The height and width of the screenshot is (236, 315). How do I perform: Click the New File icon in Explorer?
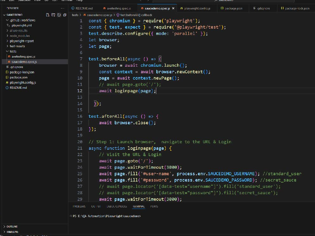point(48,15)
